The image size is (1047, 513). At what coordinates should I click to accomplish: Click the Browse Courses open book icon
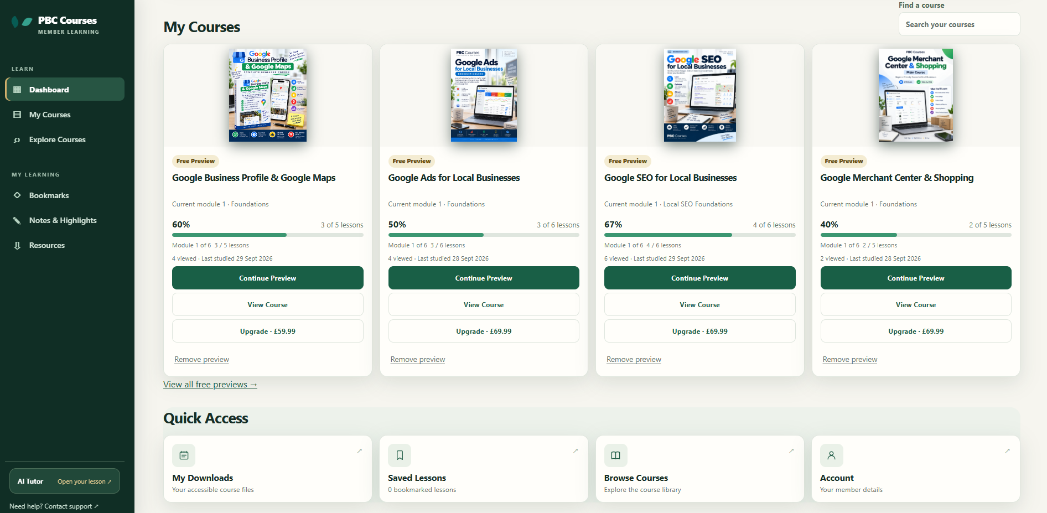point(615,455)
